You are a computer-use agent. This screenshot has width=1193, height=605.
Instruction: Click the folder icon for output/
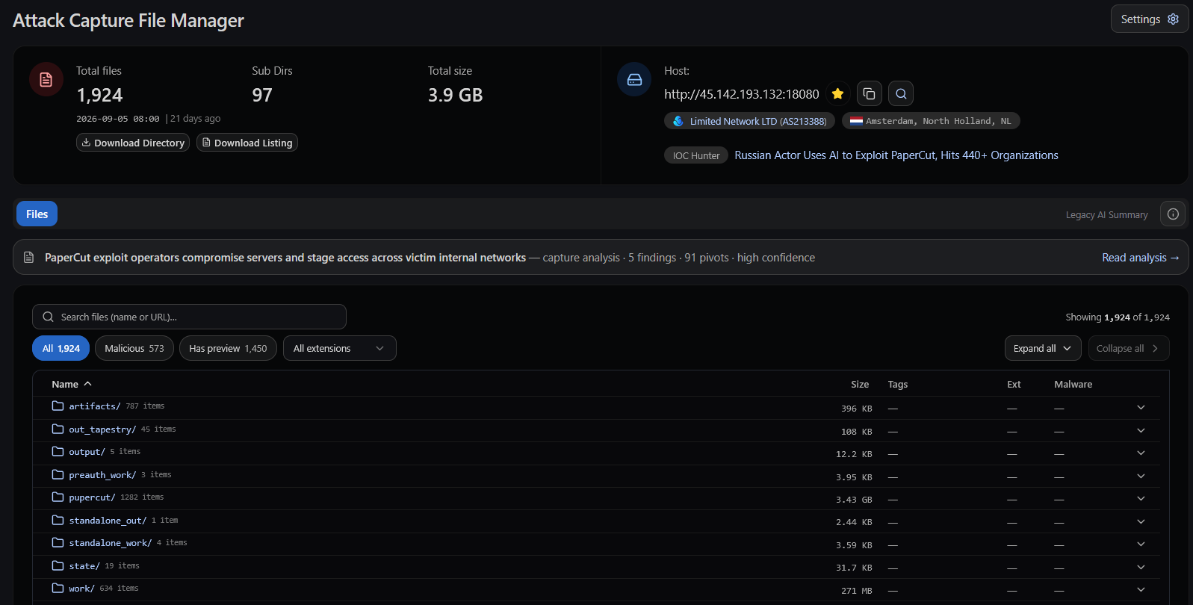[58, 451]
